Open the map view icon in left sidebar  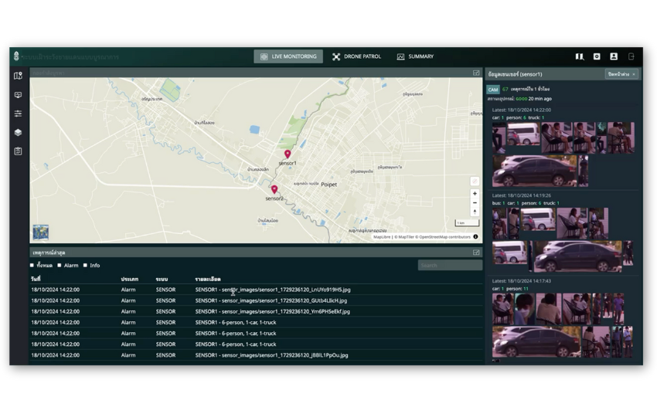(x=18, y=76)
